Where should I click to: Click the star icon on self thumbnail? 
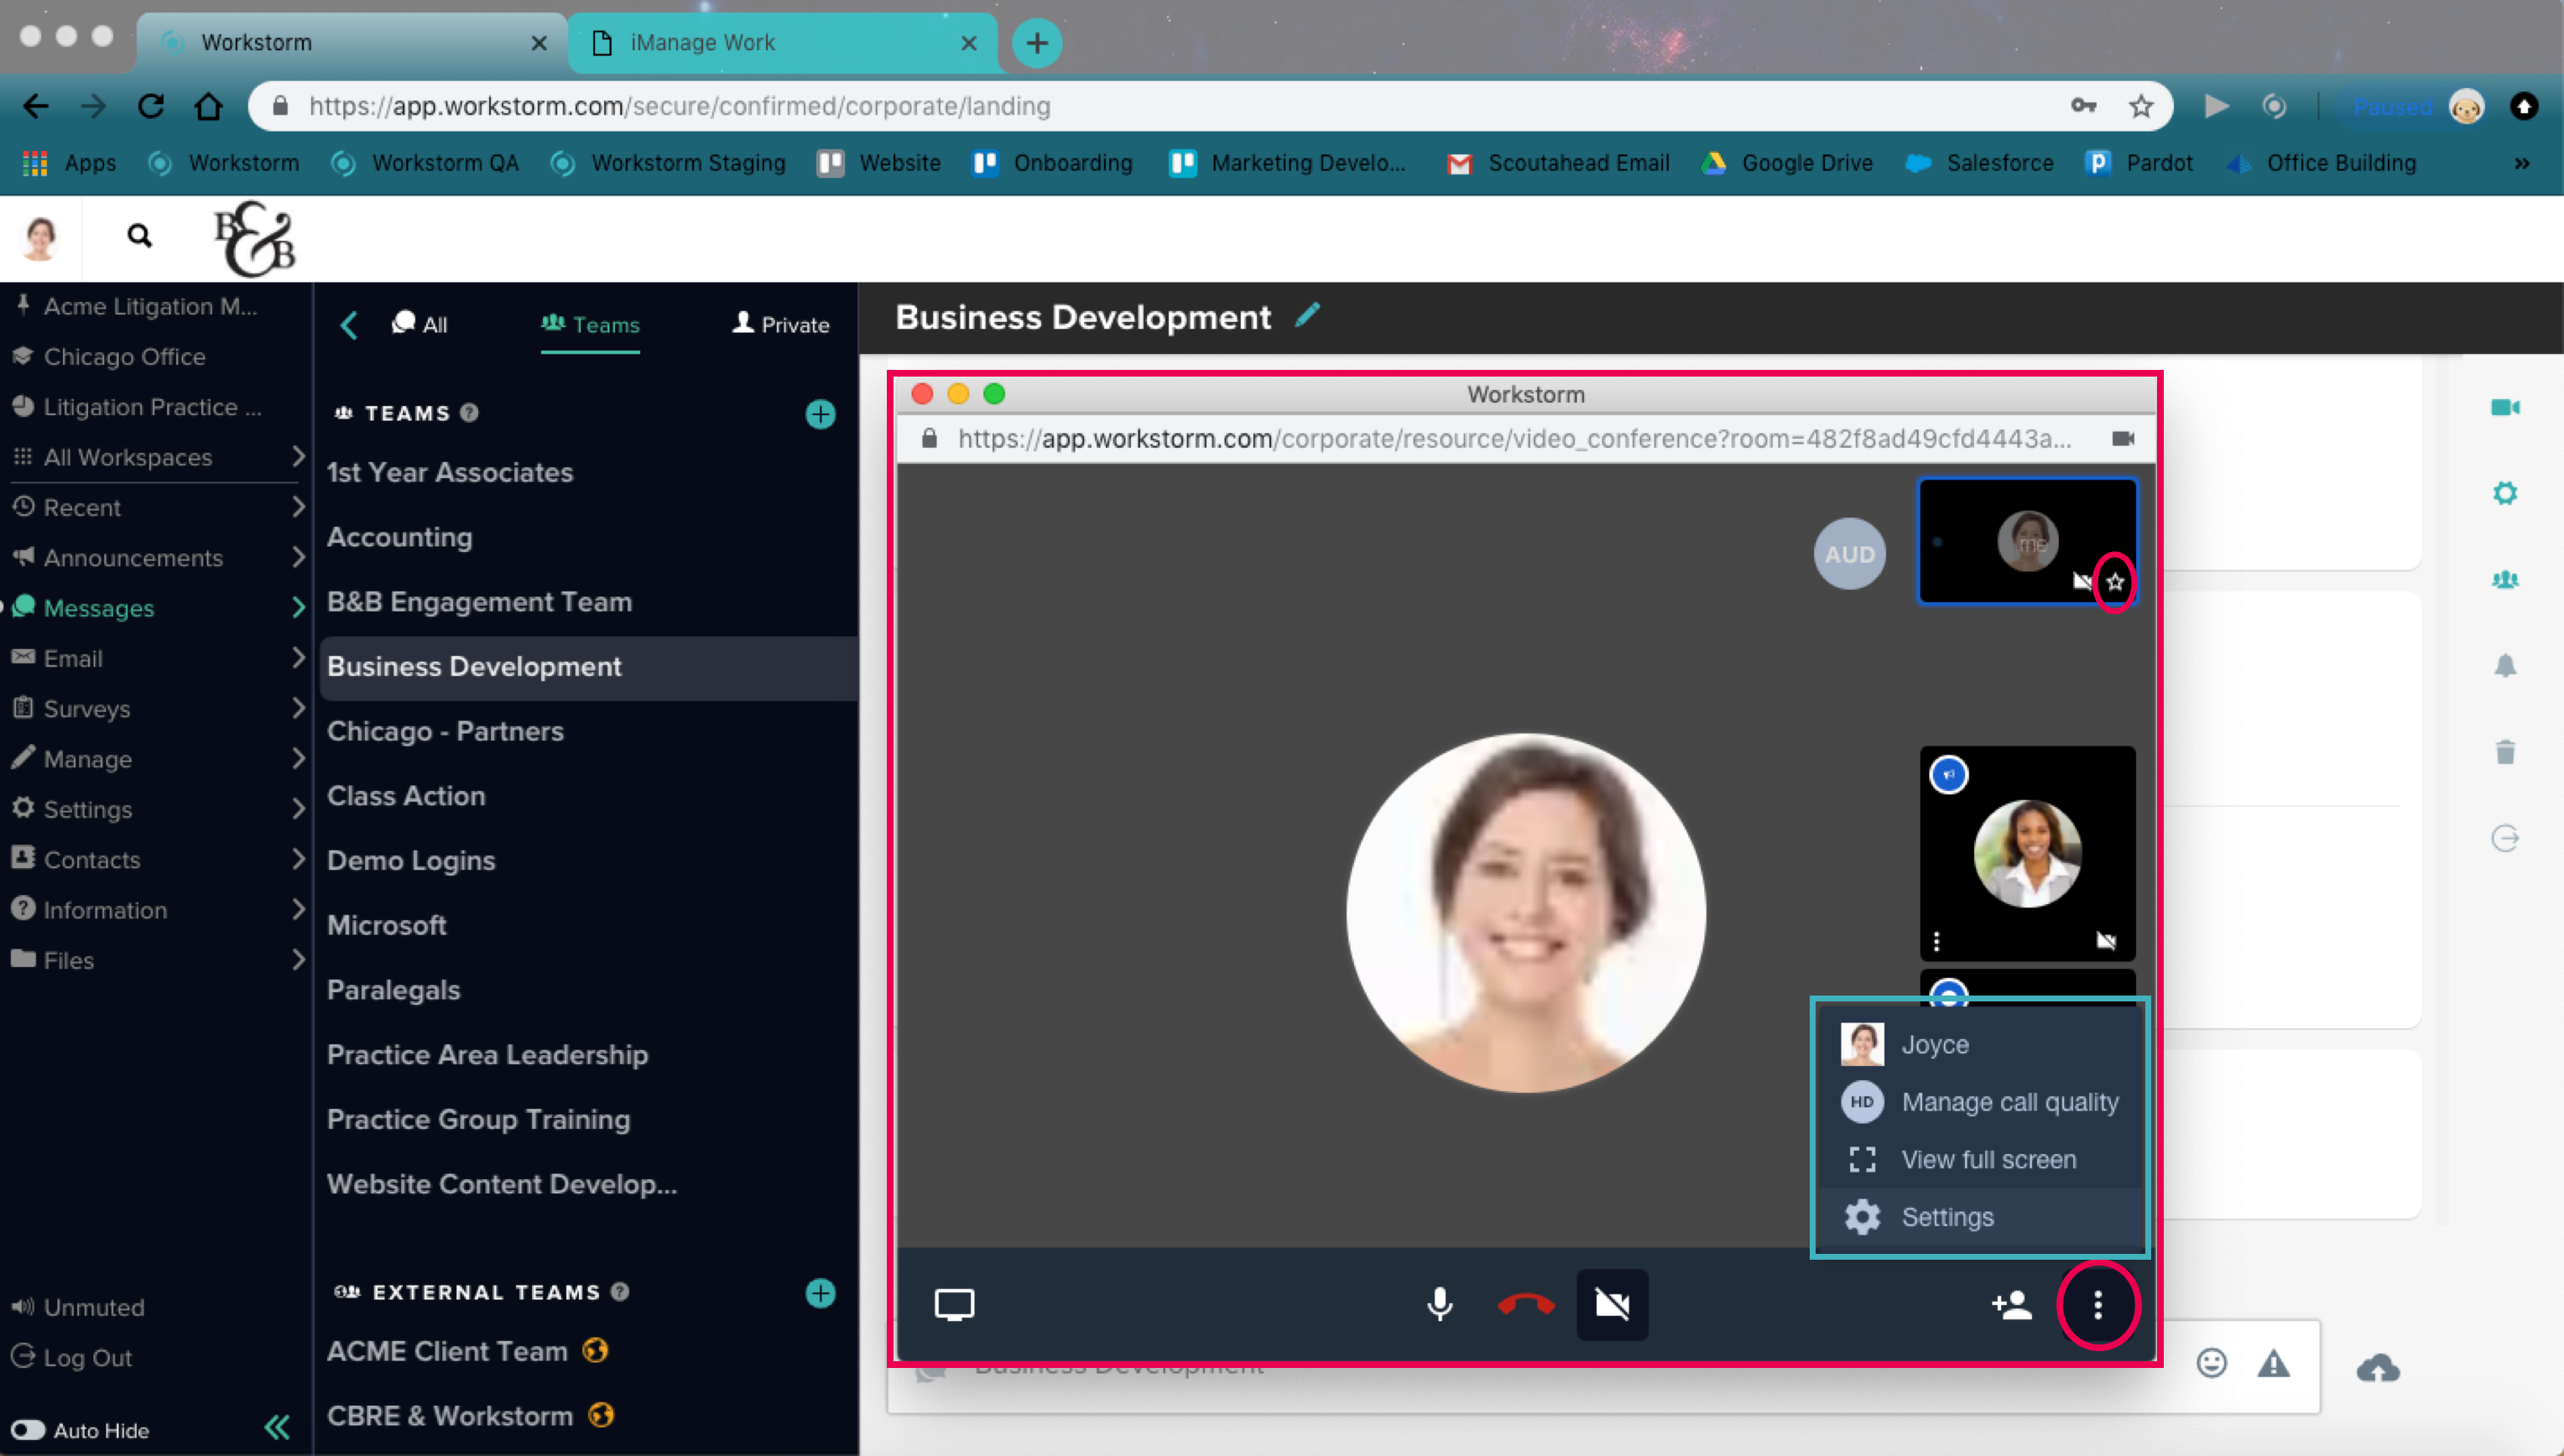pos(2113,581)
